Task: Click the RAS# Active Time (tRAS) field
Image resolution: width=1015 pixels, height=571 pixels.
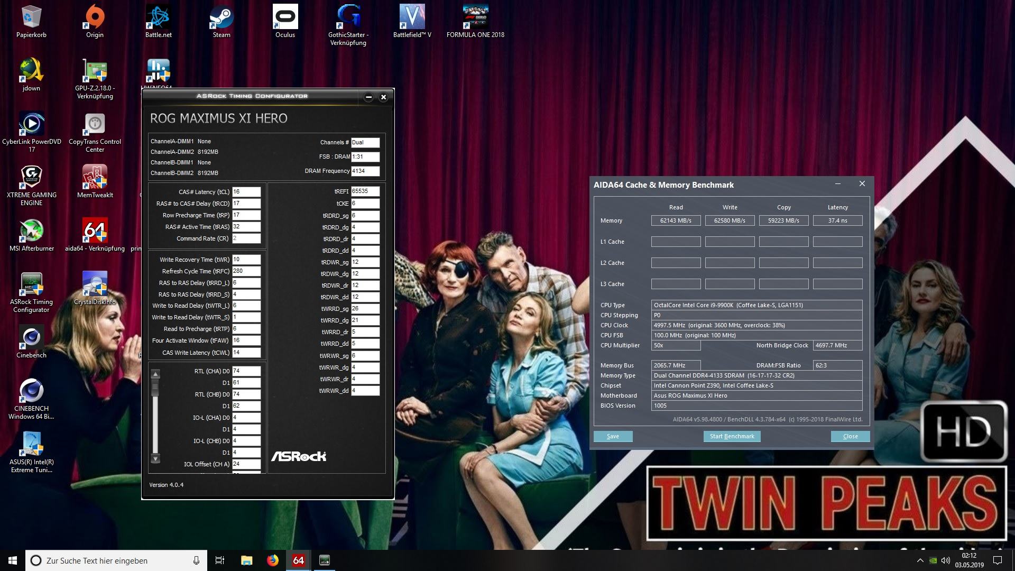Action: [x=246, y=227]
